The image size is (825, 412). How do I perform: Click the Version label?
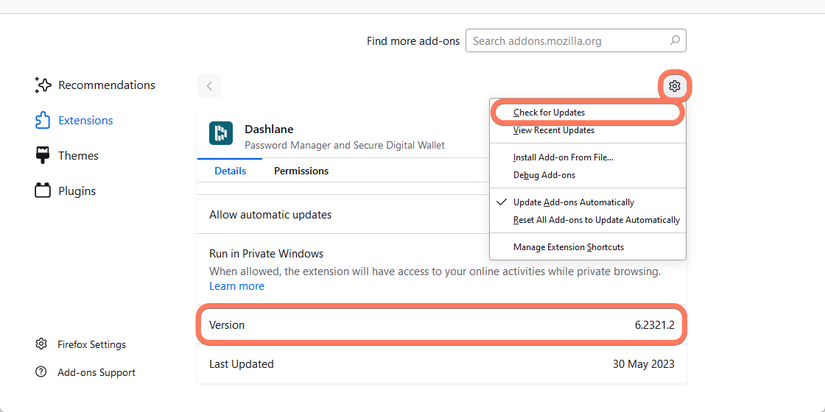(x=227, y=324)
